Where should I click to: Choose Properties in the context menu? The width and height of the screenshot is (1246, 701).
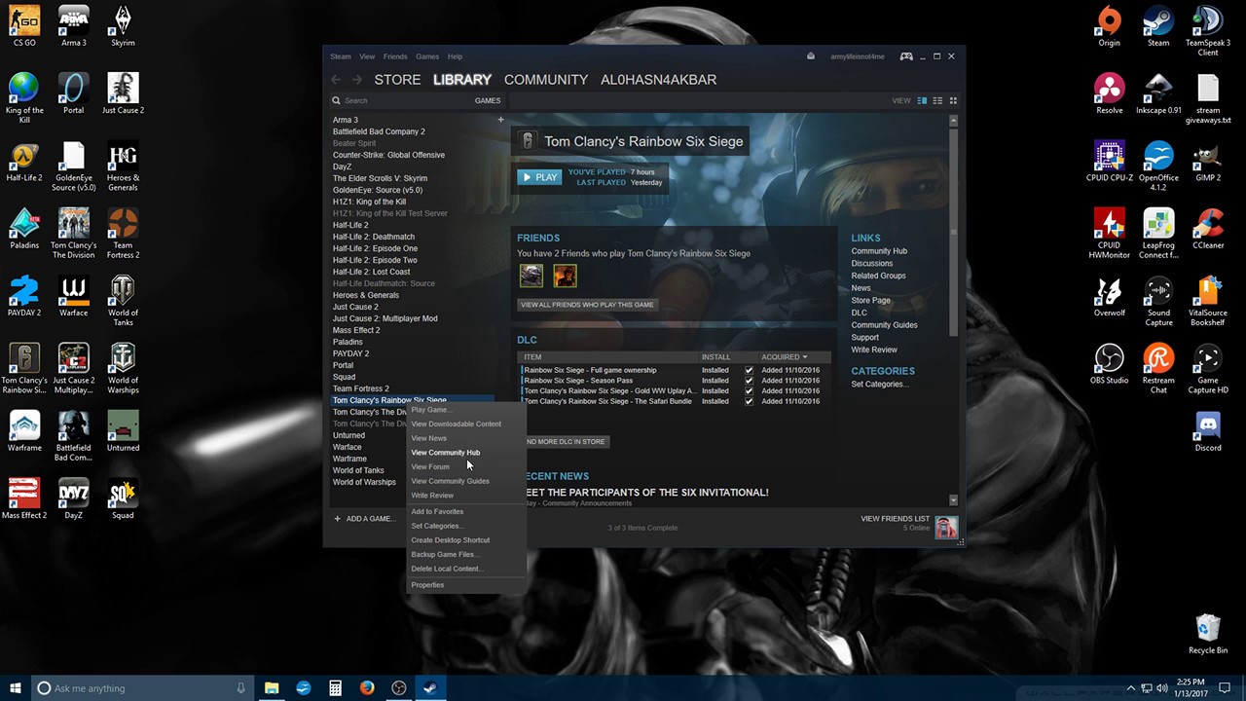(x=427, y=585)
